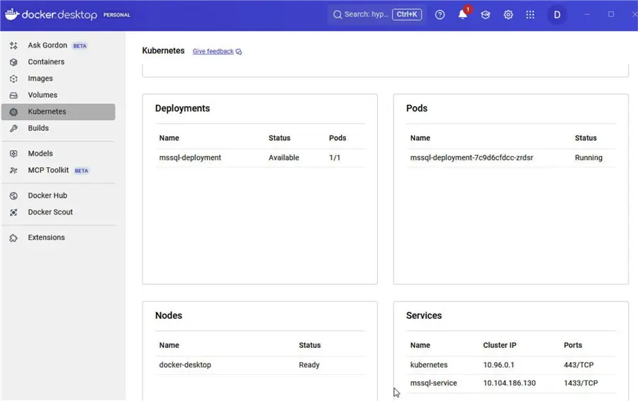Screen dimensions: 638x401
Task: Click the Cluster IP column header
Action: (500, 345)
